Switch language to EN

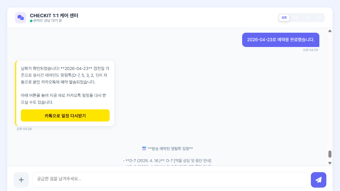pos(296,18)
